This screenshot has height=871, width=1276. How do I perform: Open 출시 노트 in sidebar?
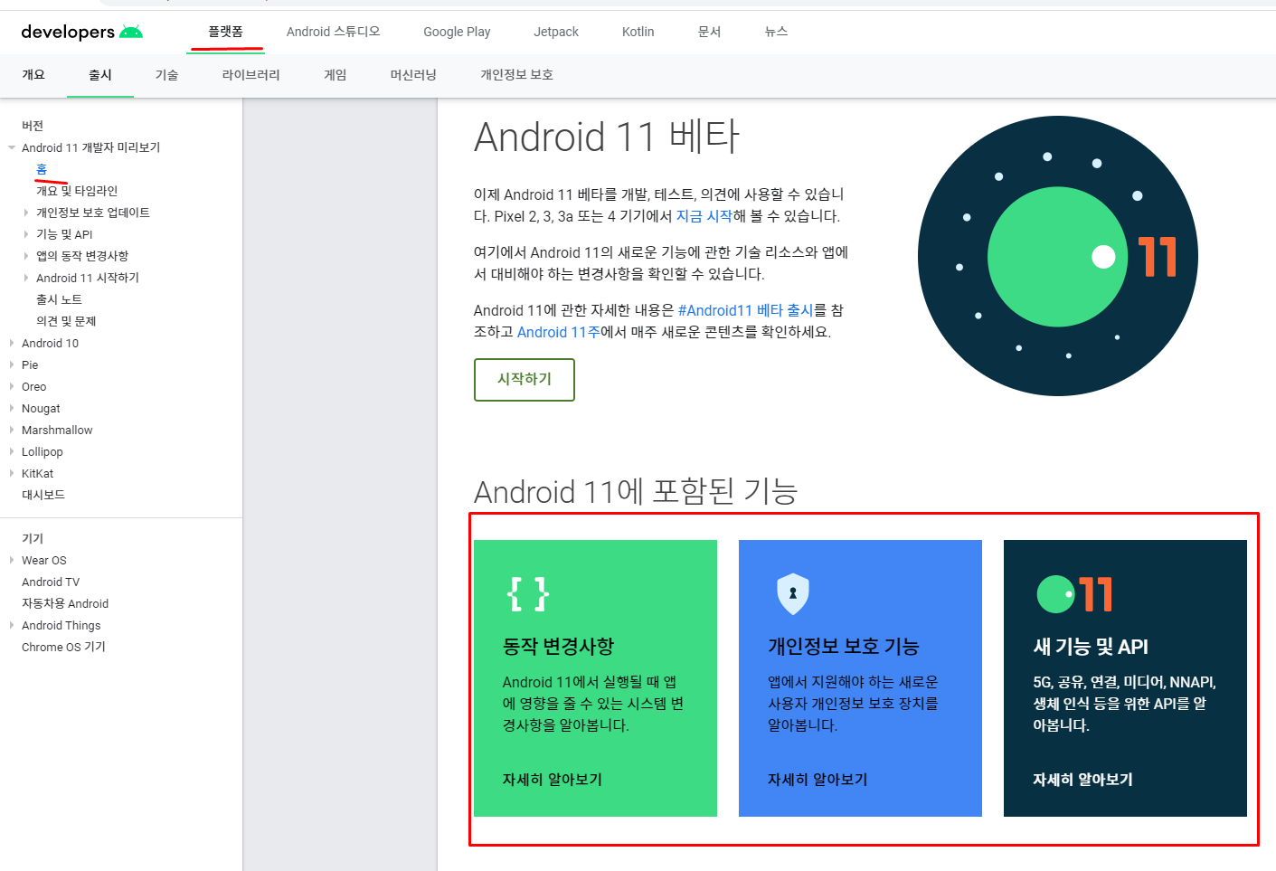click(59, 299)
